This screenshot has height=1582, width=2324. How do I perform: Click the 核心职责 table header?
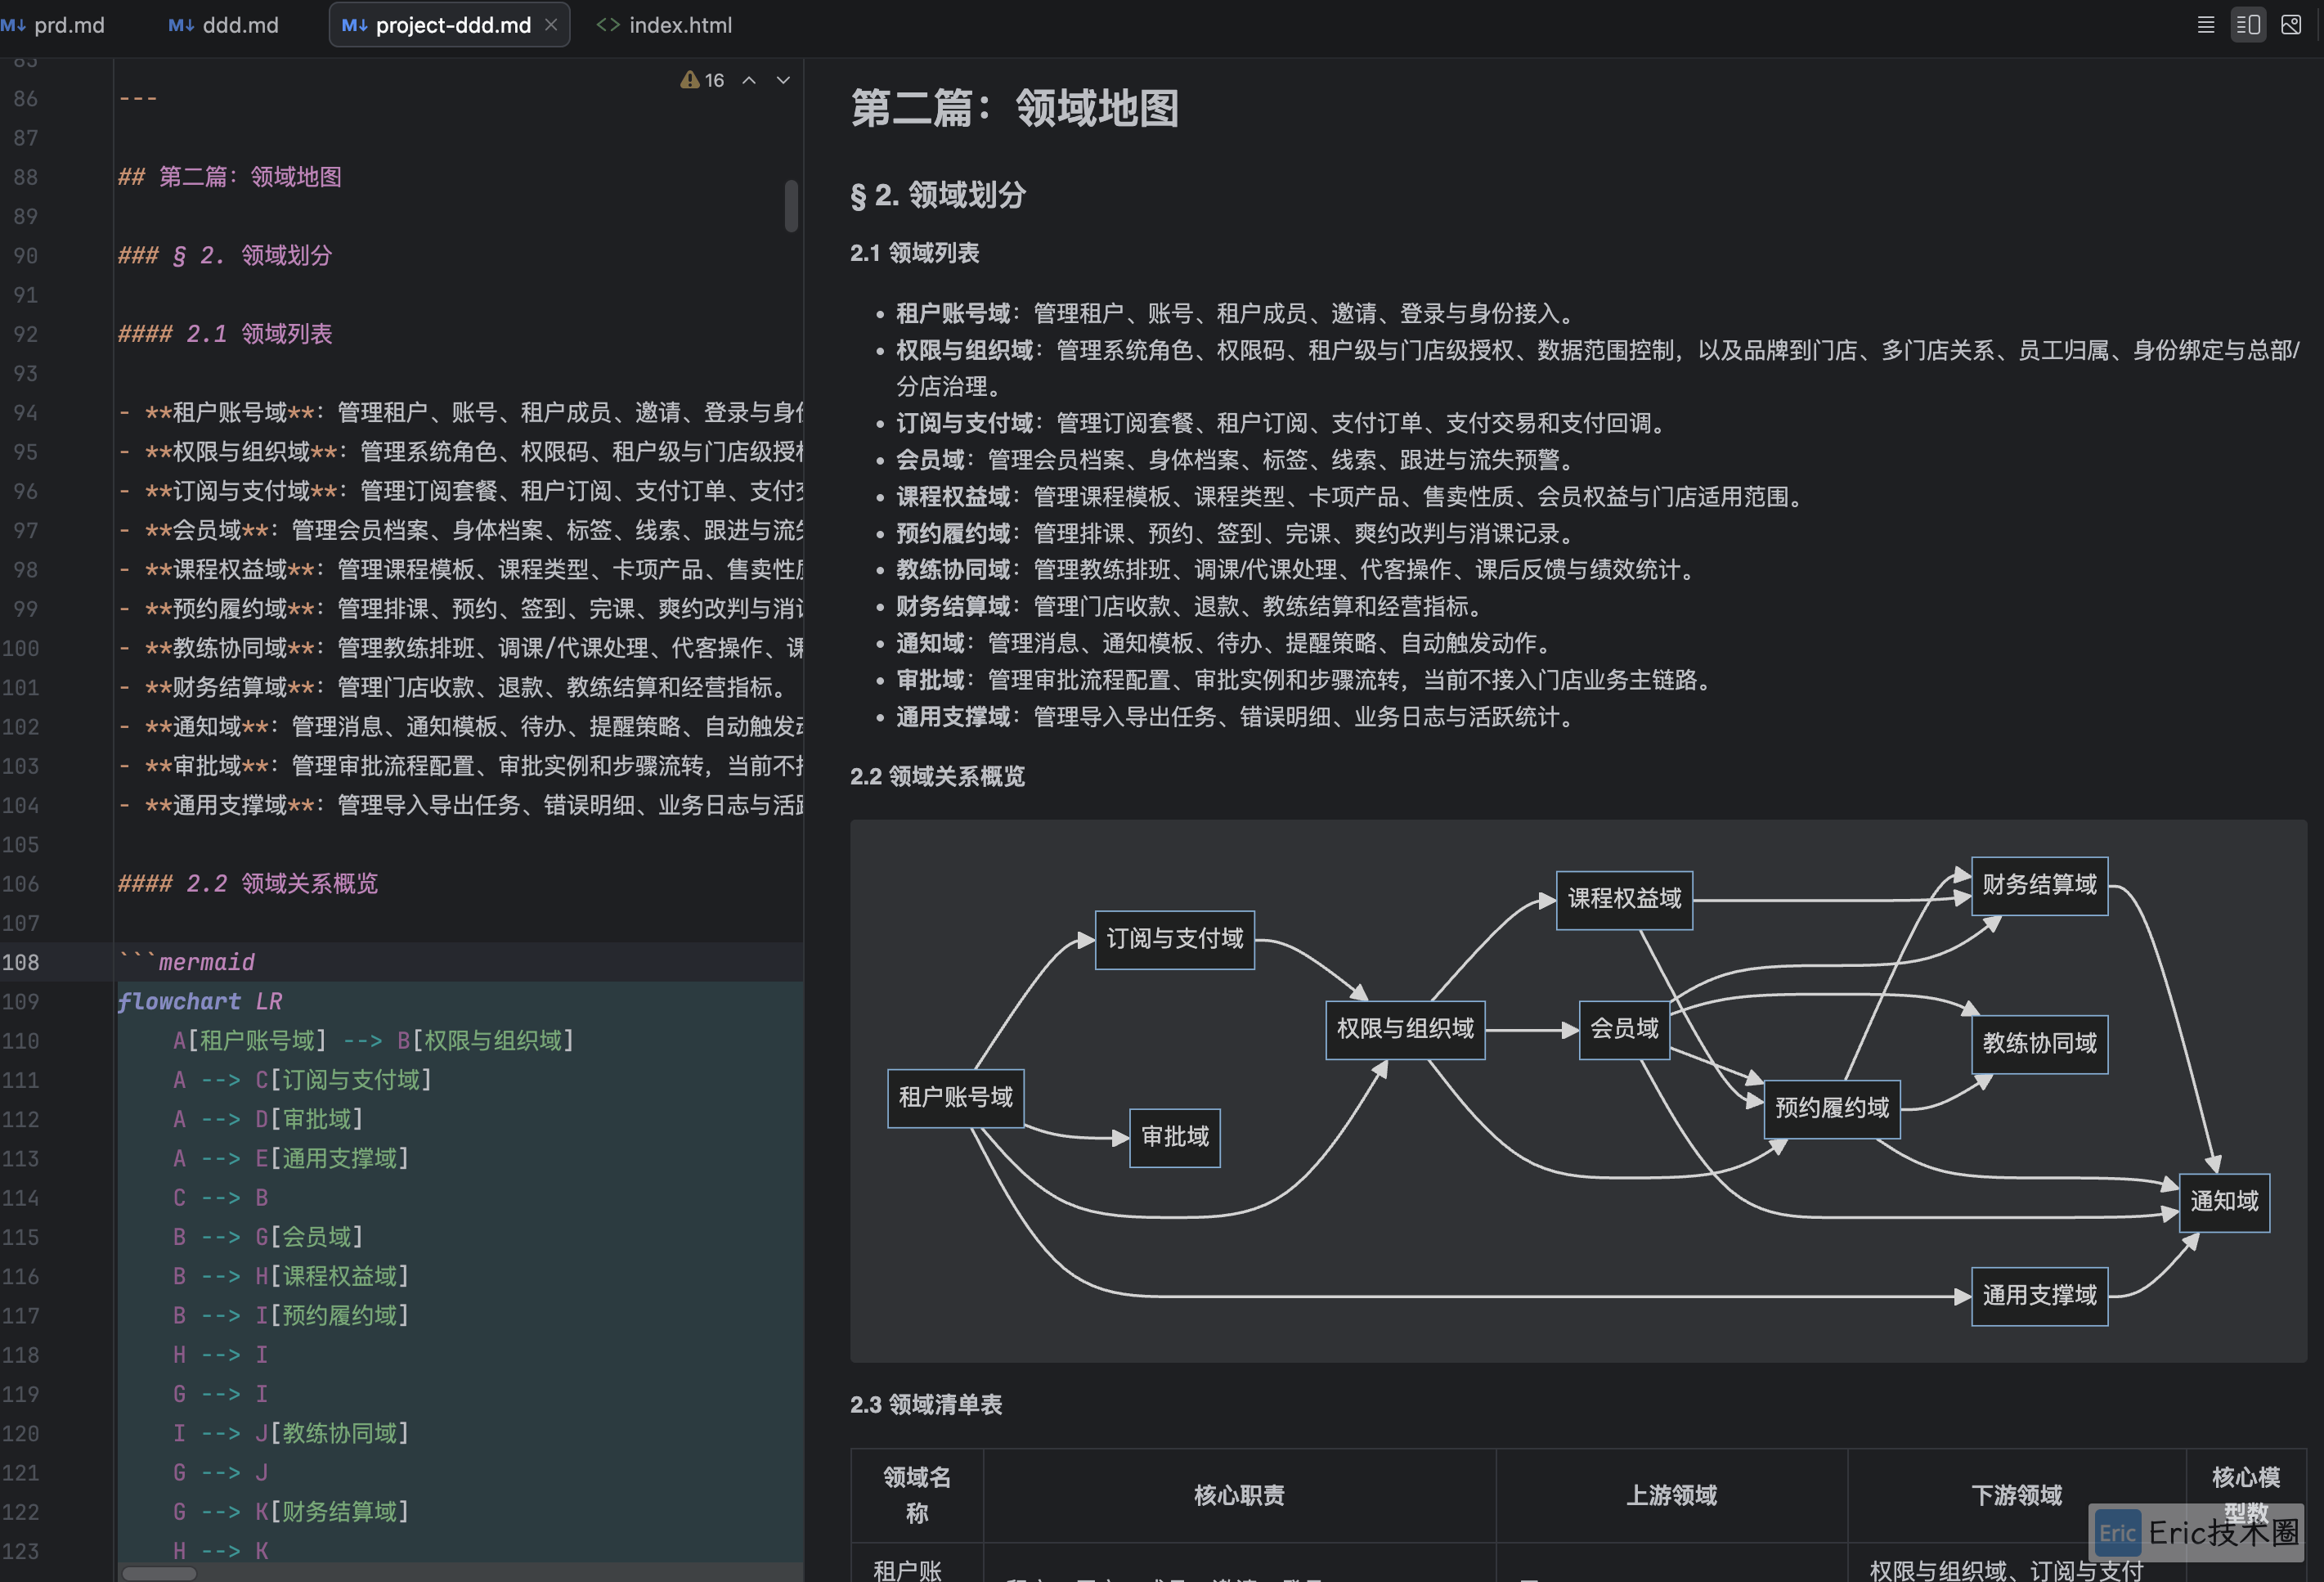click(1239, 1496)
